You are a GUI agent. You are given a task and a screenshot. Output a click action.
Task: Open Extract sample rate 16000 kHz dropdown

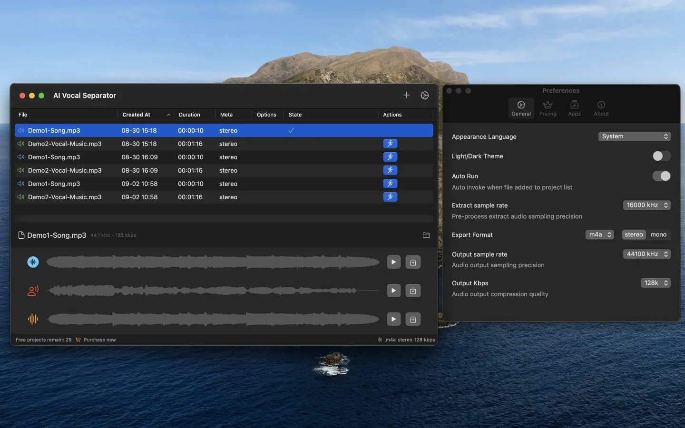[x=646, y=205]
